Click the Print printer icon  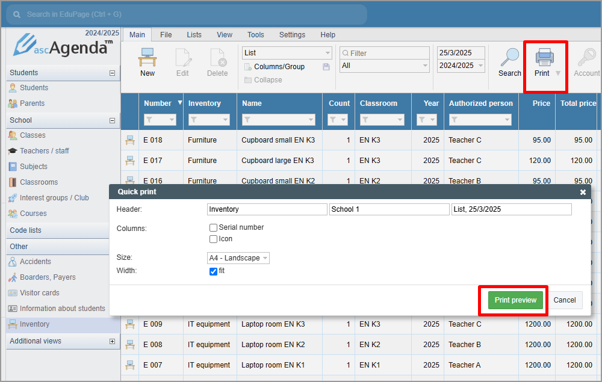pyautogui.click(x=544, y=58)
